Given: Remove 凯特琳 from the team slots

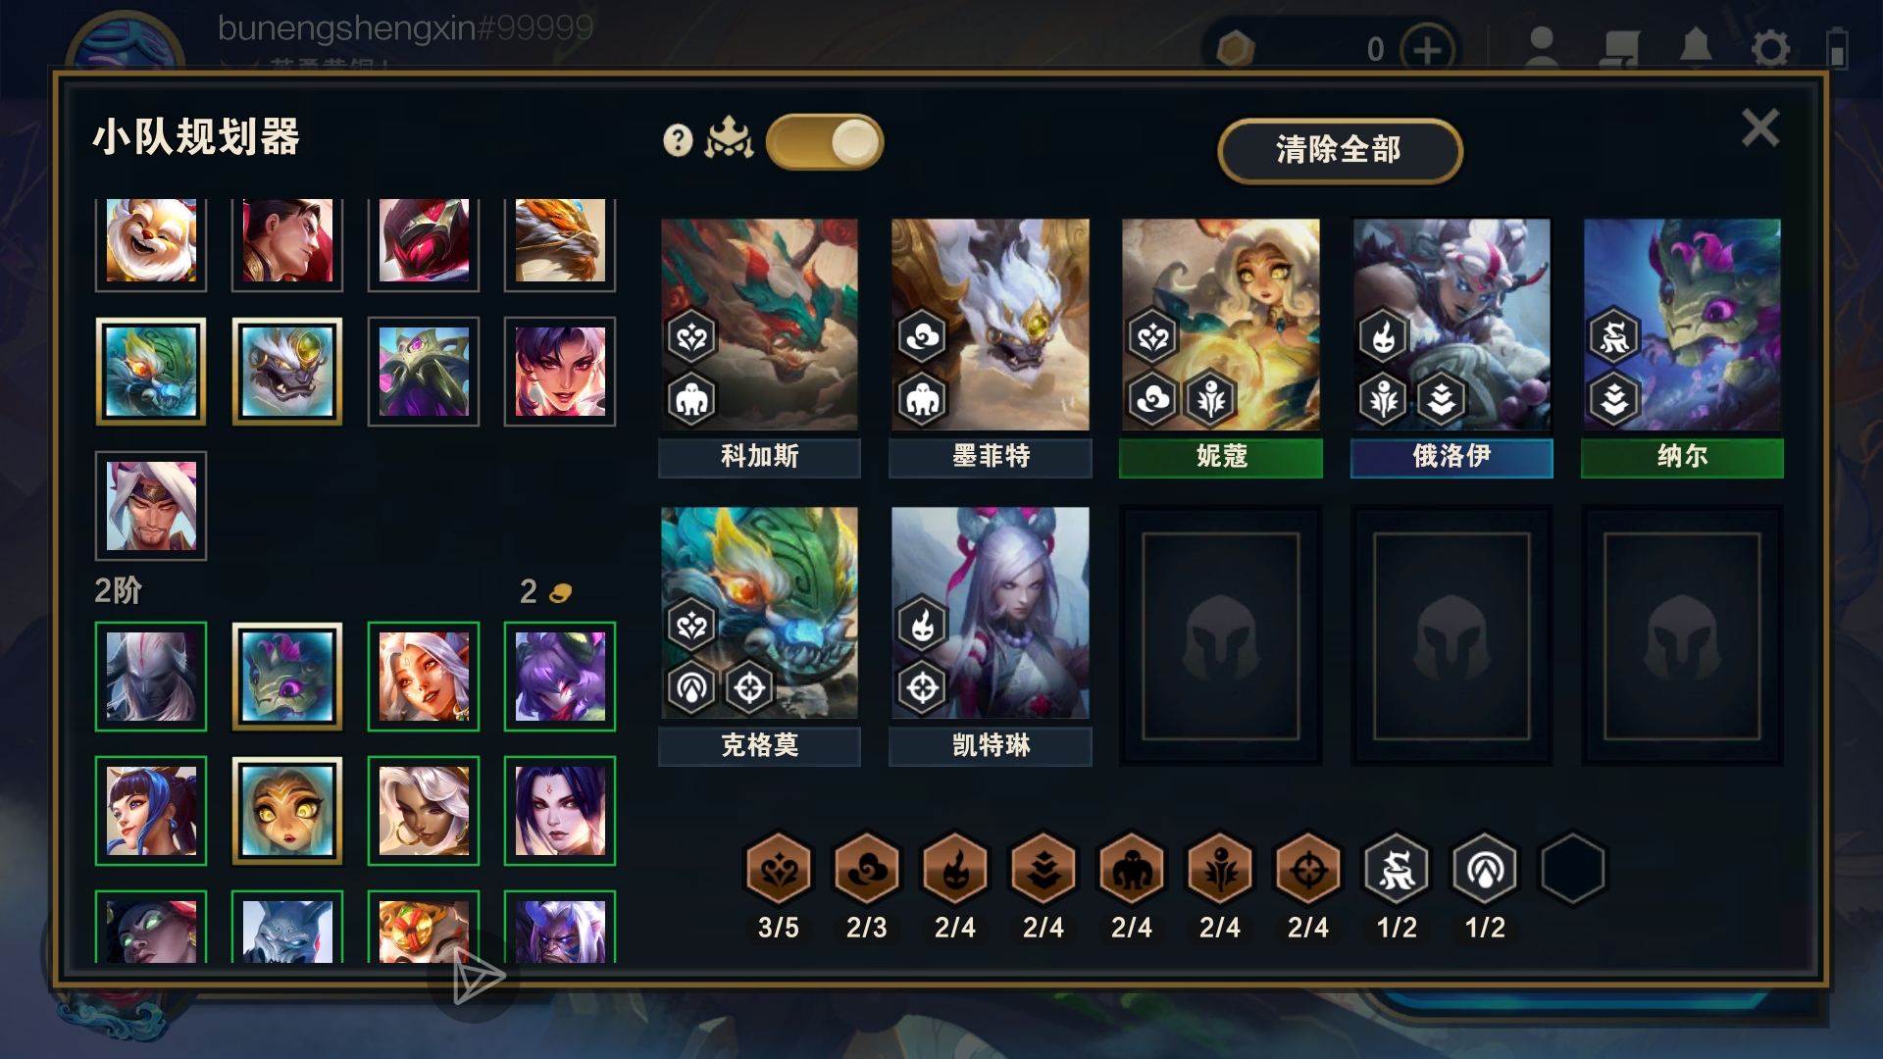Looking at the screenshot, I should [991, 635].
